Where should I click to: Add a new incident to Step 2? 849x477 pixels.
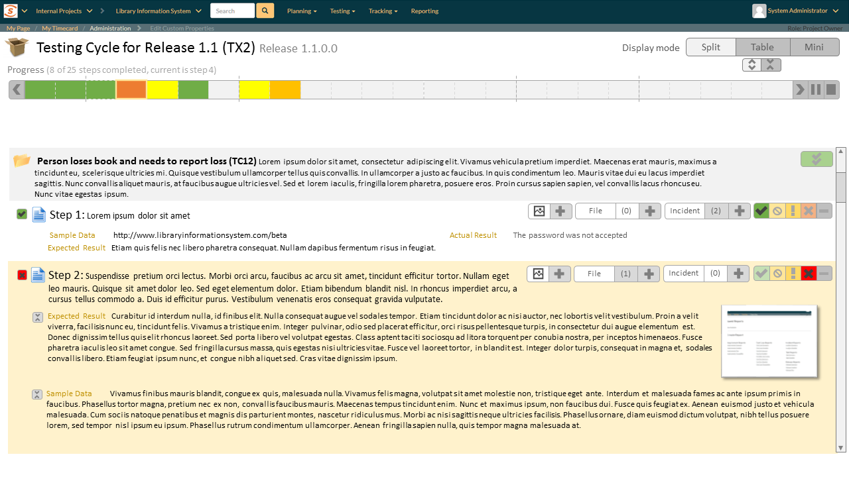pyautogui.click(x=738, y=274)
